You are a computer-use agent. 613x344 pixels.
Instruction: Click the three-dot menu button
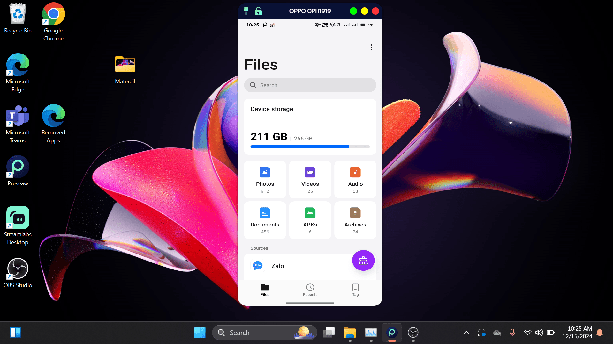371,47
